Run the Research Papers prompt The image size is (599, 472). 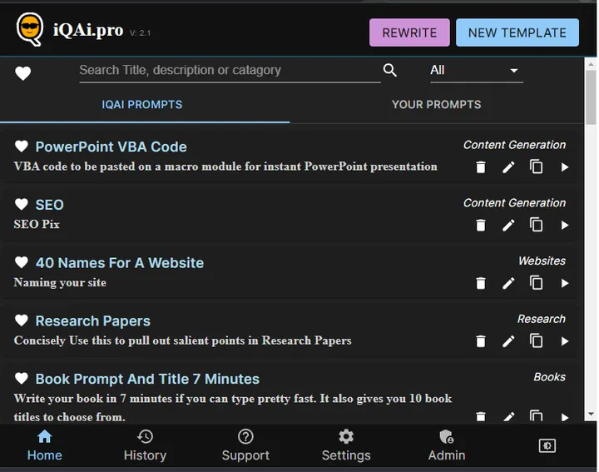pos(565,341)
